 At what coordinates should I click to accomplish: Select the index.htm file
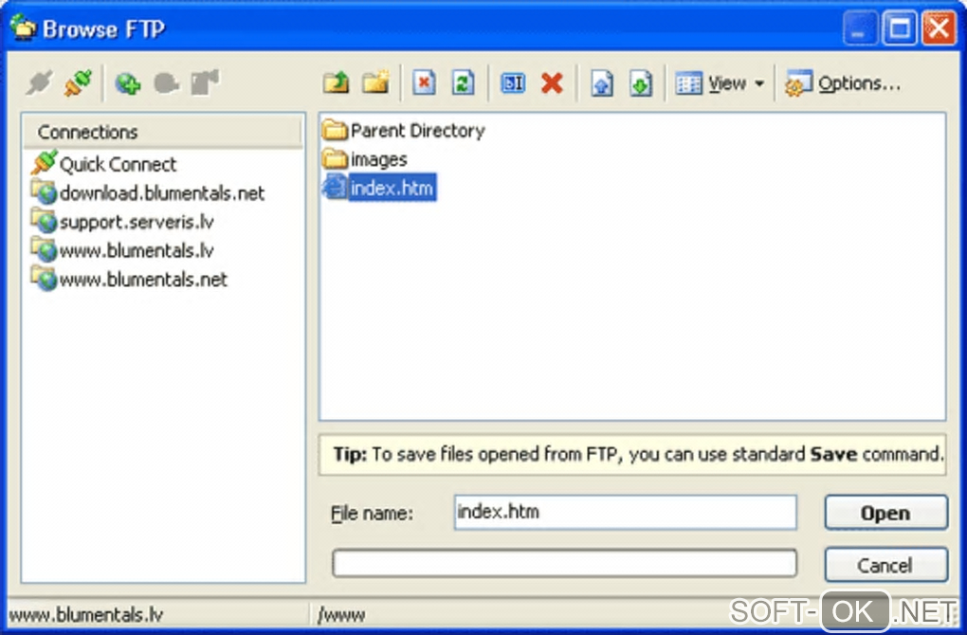[x=379, y=188]
